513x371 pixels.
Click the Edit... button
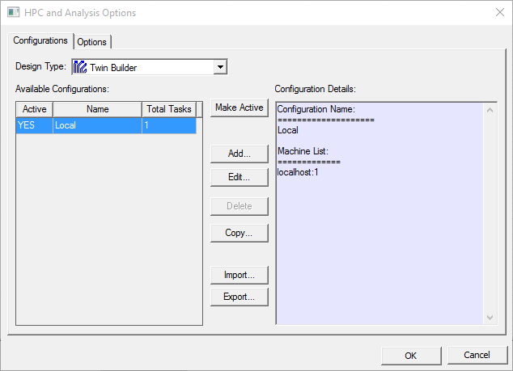[x=240, y=177]
